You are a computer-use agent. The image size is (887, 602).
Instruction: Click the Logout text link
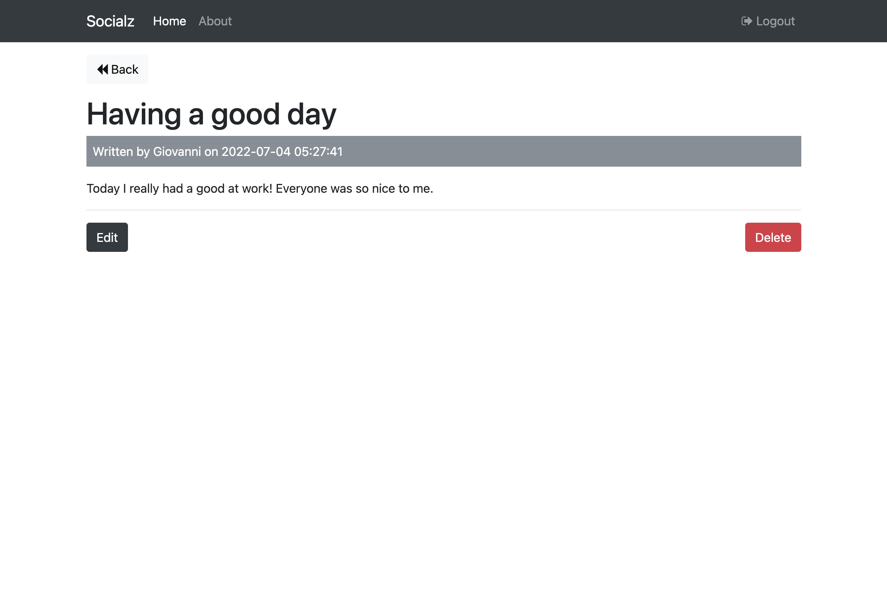click(x=775, y=21)
